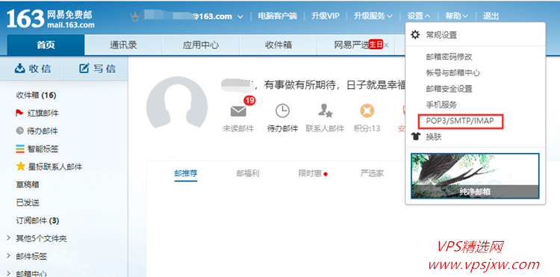Select the 纯净邮箱 skin thumbnail
Viewport: 560px width, 277px height.
475,176
